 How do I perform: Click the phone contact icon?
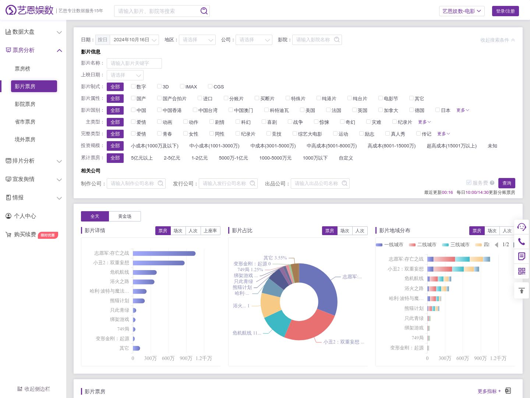point(522,241)
